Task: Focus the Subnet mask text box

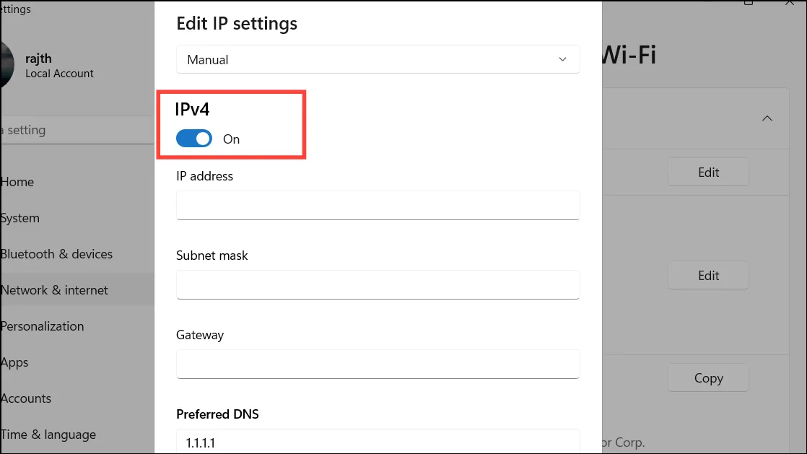Action: coord(378,284)
